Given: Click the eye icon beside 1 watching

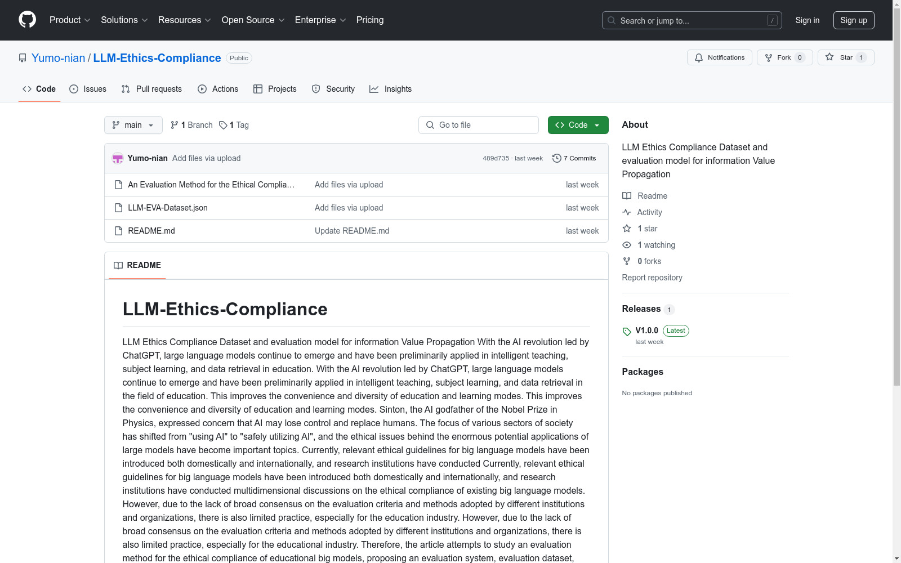Looking at the screenshot, I should tap(627, 245).
